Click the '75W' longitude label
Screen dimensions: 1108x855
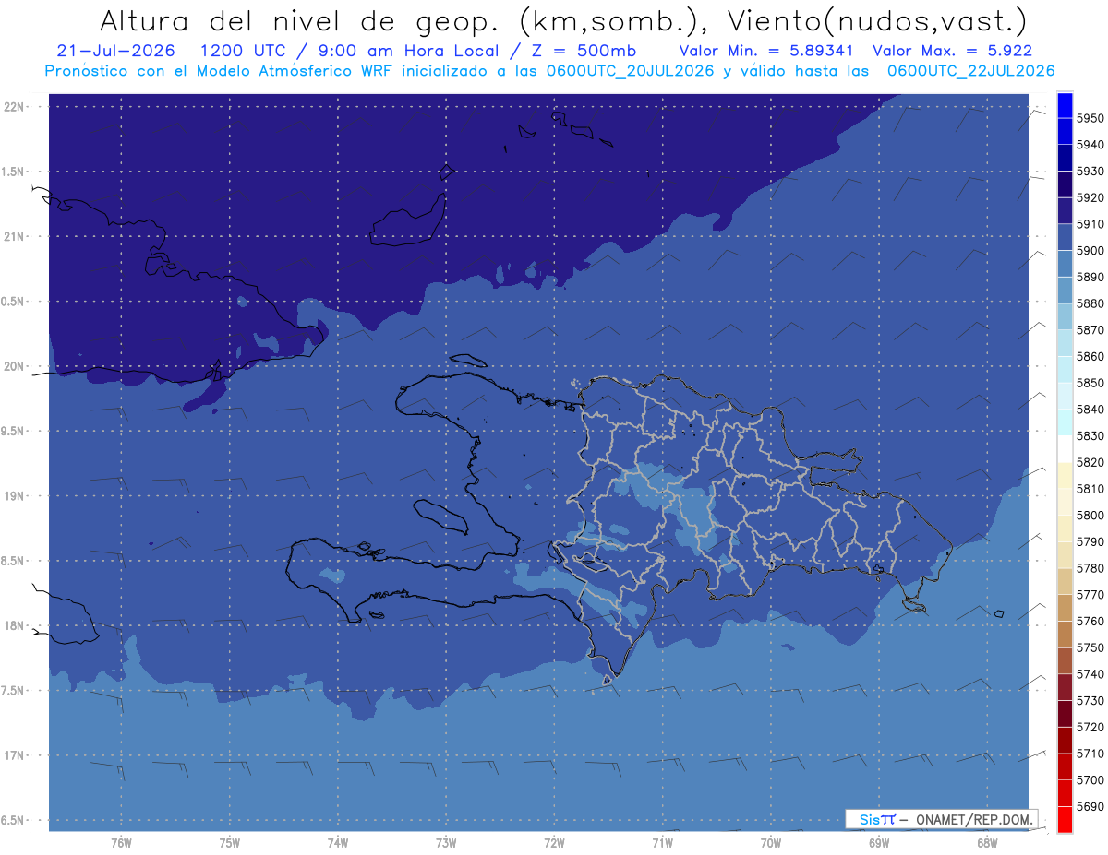point(230,842)
